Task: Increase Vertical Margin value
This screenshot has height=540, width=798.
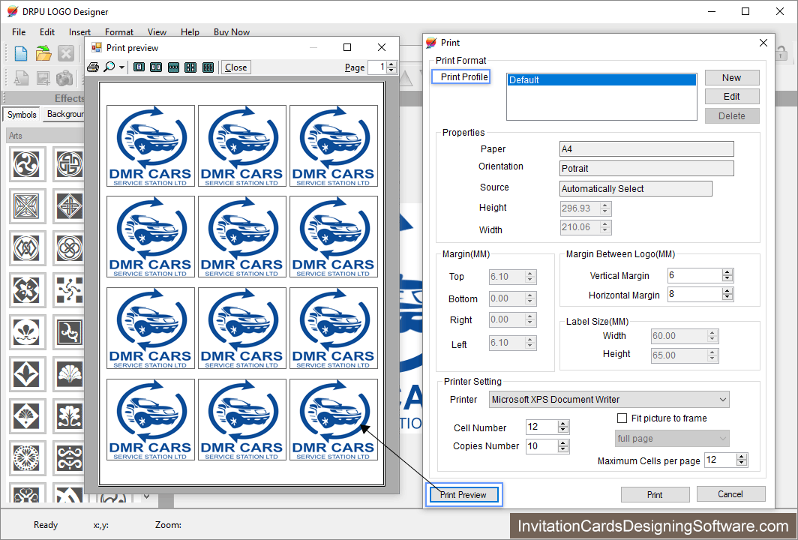Action: pyautogui.click(x=727, y=272)
